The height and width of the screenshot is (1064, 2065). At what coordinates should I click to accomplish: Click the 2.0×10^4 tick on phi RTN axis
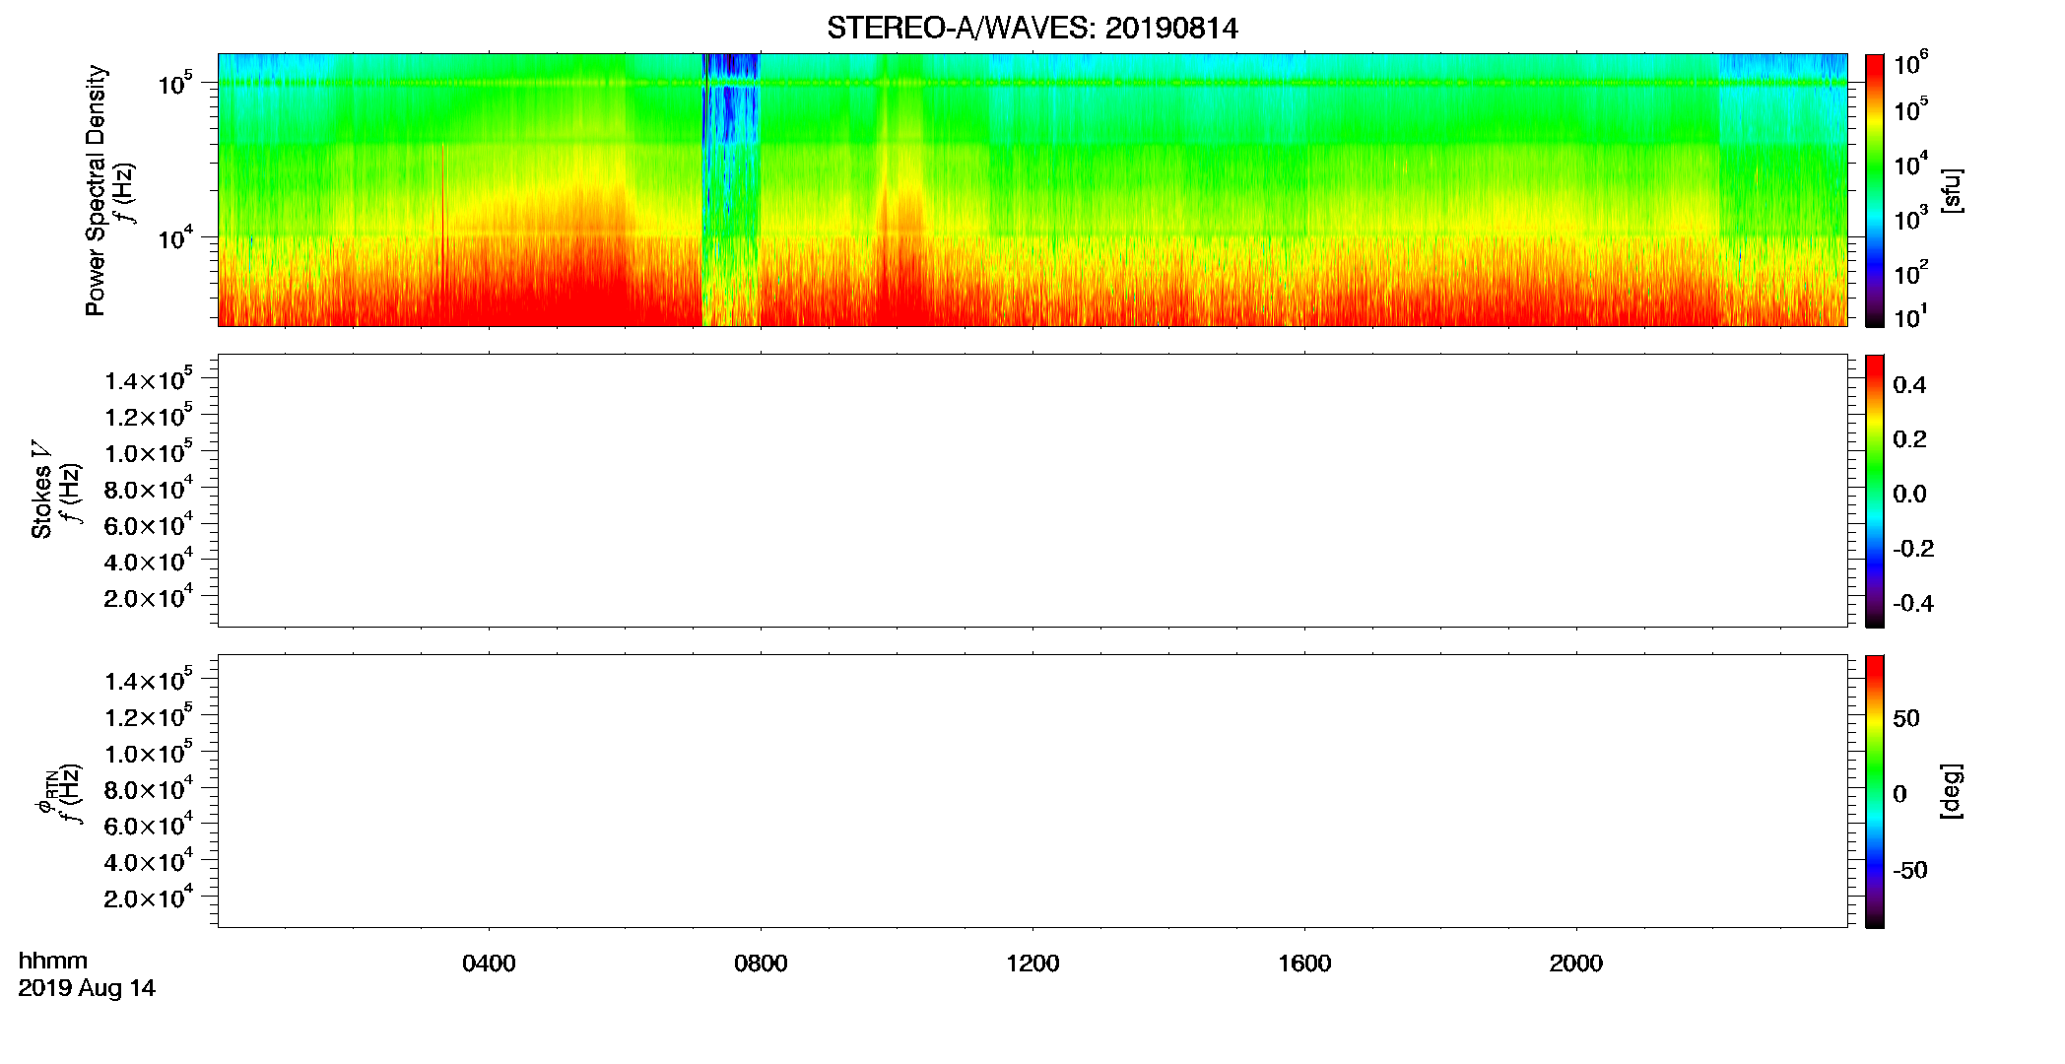pos(149,898)
